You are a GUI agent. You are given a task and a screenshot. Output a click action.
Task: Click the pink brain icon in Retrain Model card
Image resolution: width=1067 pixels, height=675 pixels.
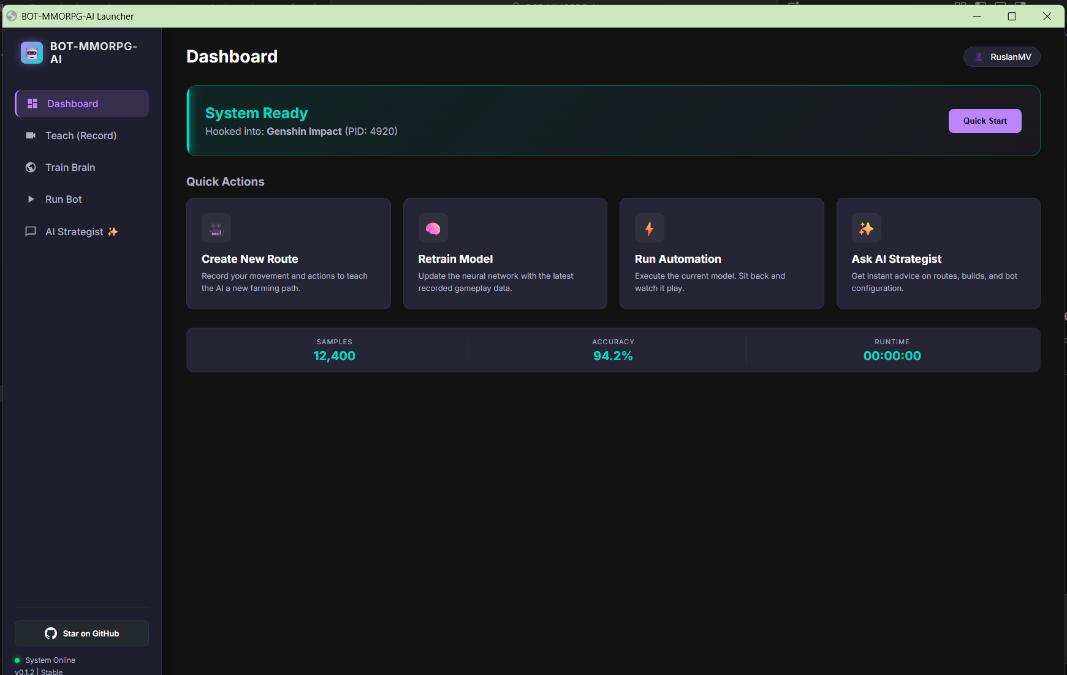433,228
